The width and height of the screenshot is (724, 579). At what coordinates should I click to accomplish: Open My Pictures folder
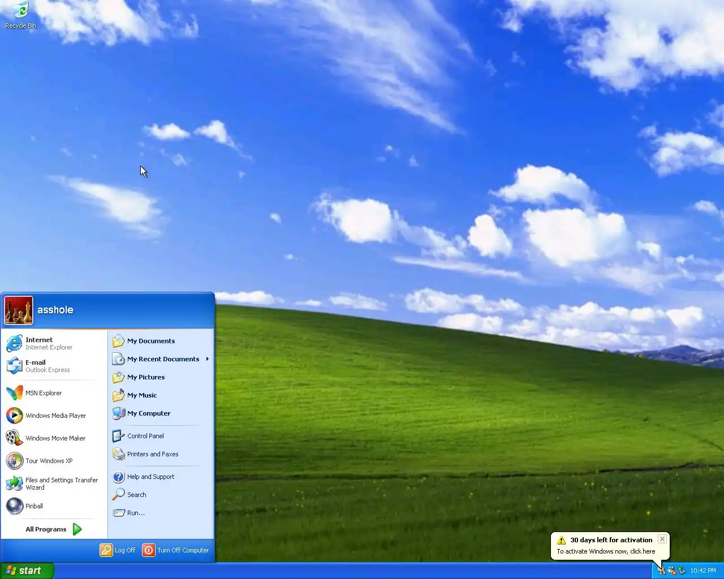point(161,377)
